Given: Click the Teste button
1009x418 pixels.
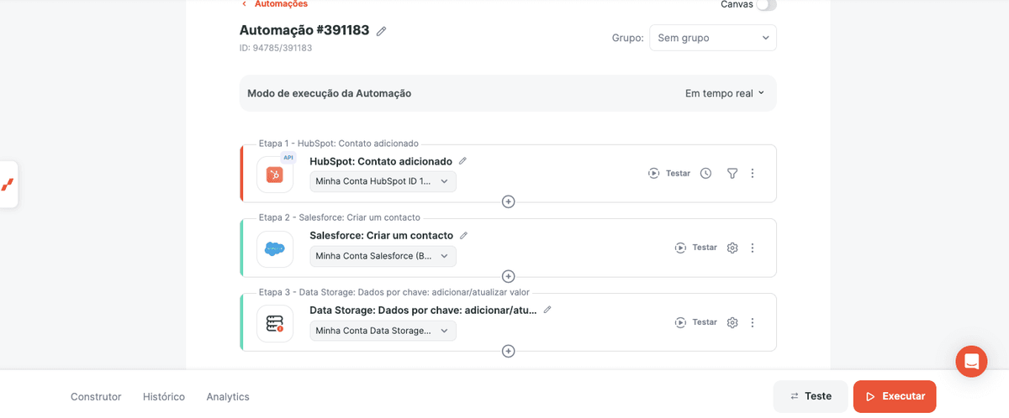Looking at the screenshot, I should (x=811, y=396).
